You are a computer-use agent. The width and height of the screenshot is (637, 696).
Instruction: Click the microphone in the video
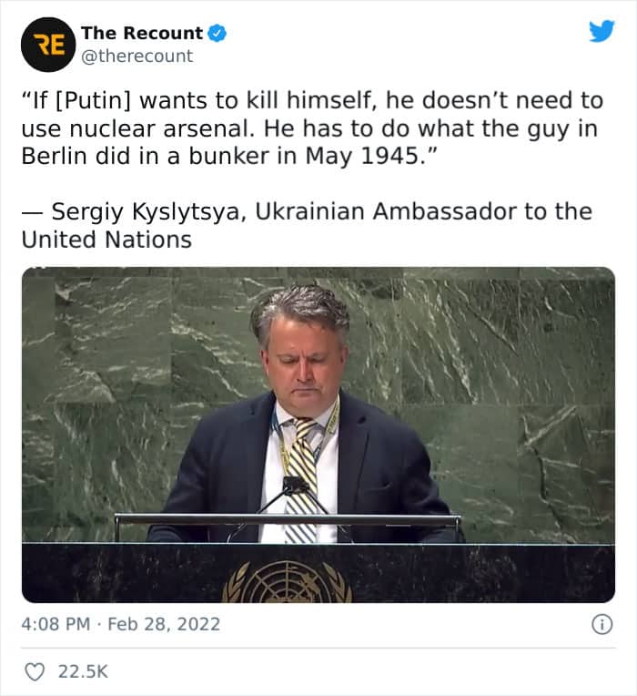tap(293, 486)
